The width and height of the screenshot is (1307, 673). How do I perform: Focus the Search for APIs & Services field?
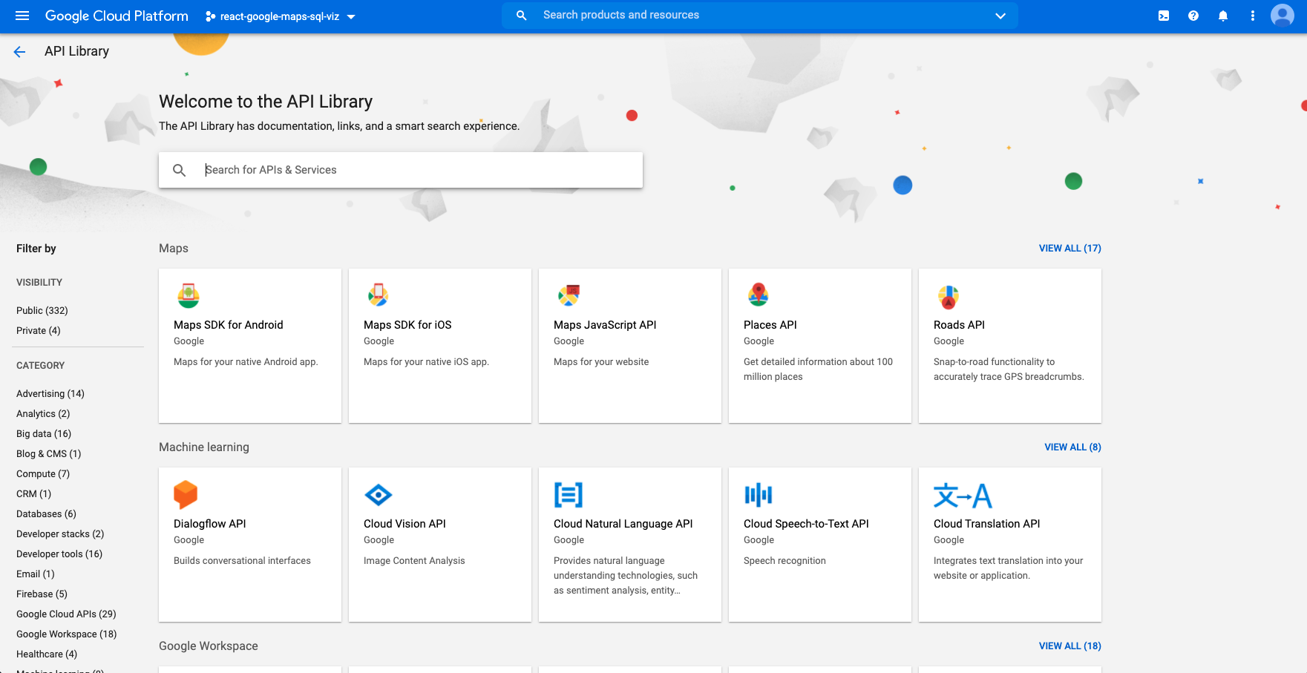click(x=401, y=170)
